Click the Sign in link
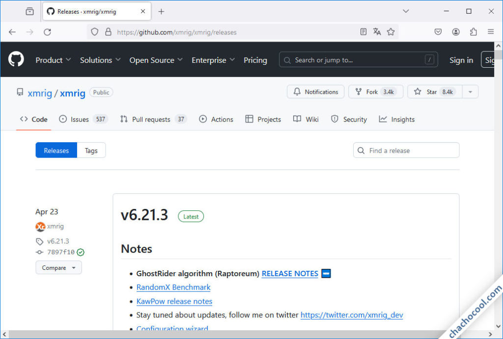This screenshot has height=339, width=503. point(461,60)
